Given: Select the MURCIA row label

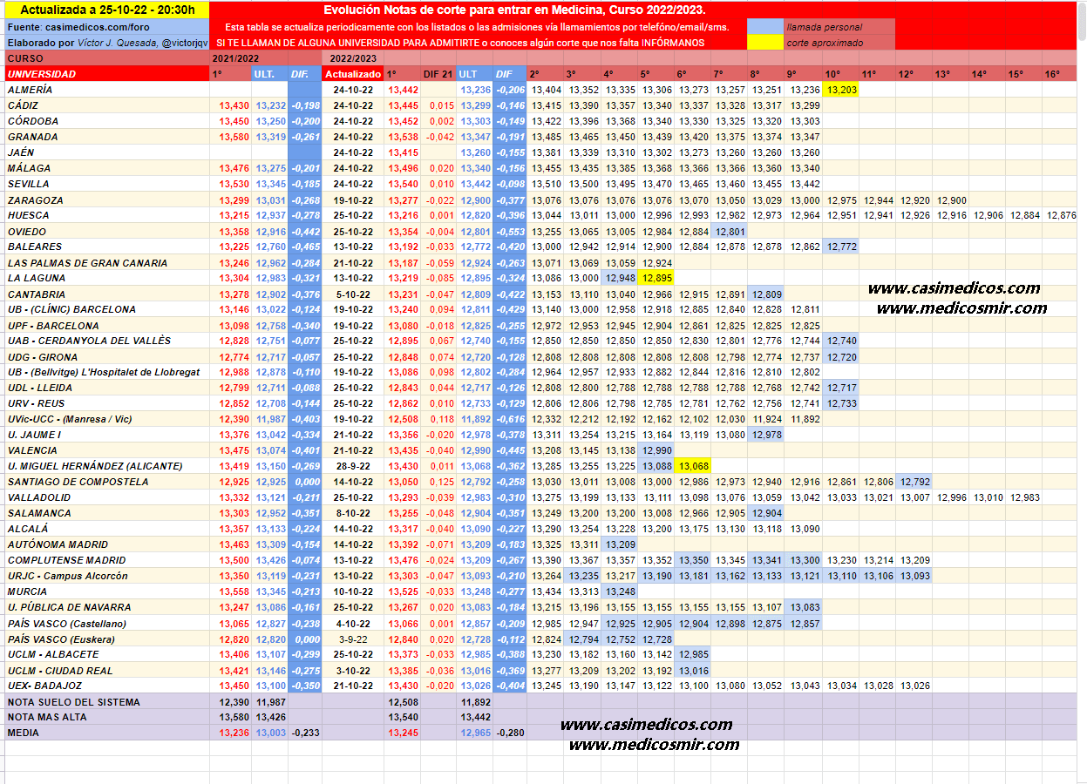Looking at the screenshot, I should pos(27,591).
